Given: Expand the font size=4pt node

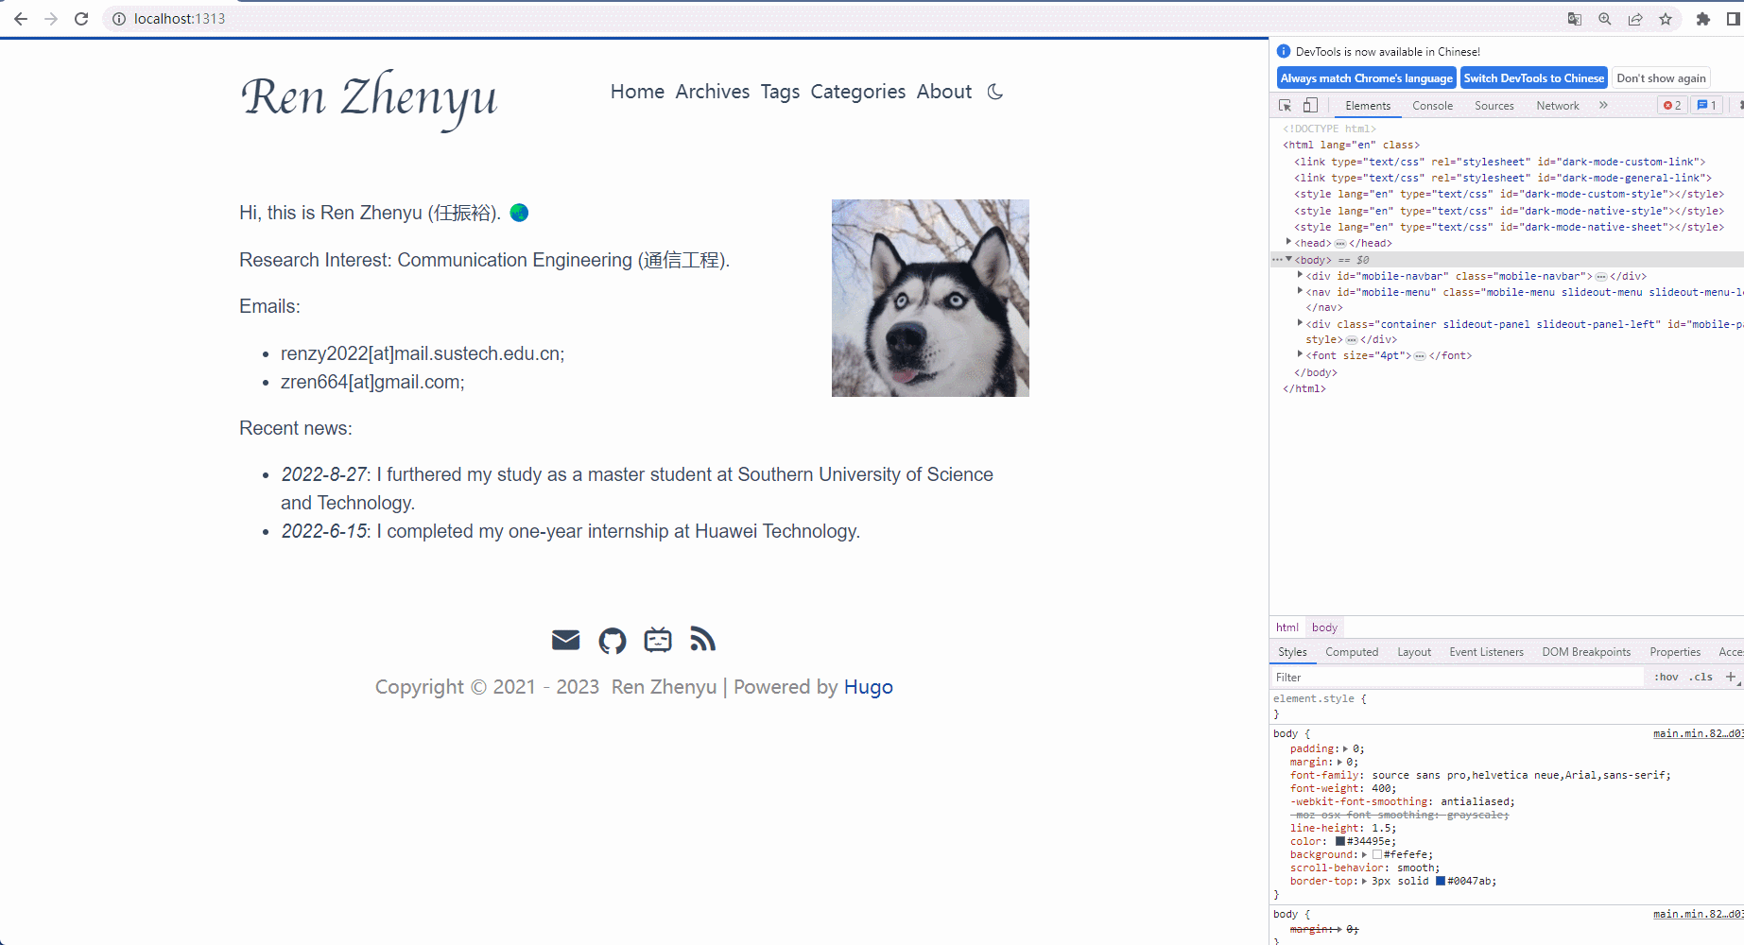Looking at the screenshot, I should (x=1301, y=354).
